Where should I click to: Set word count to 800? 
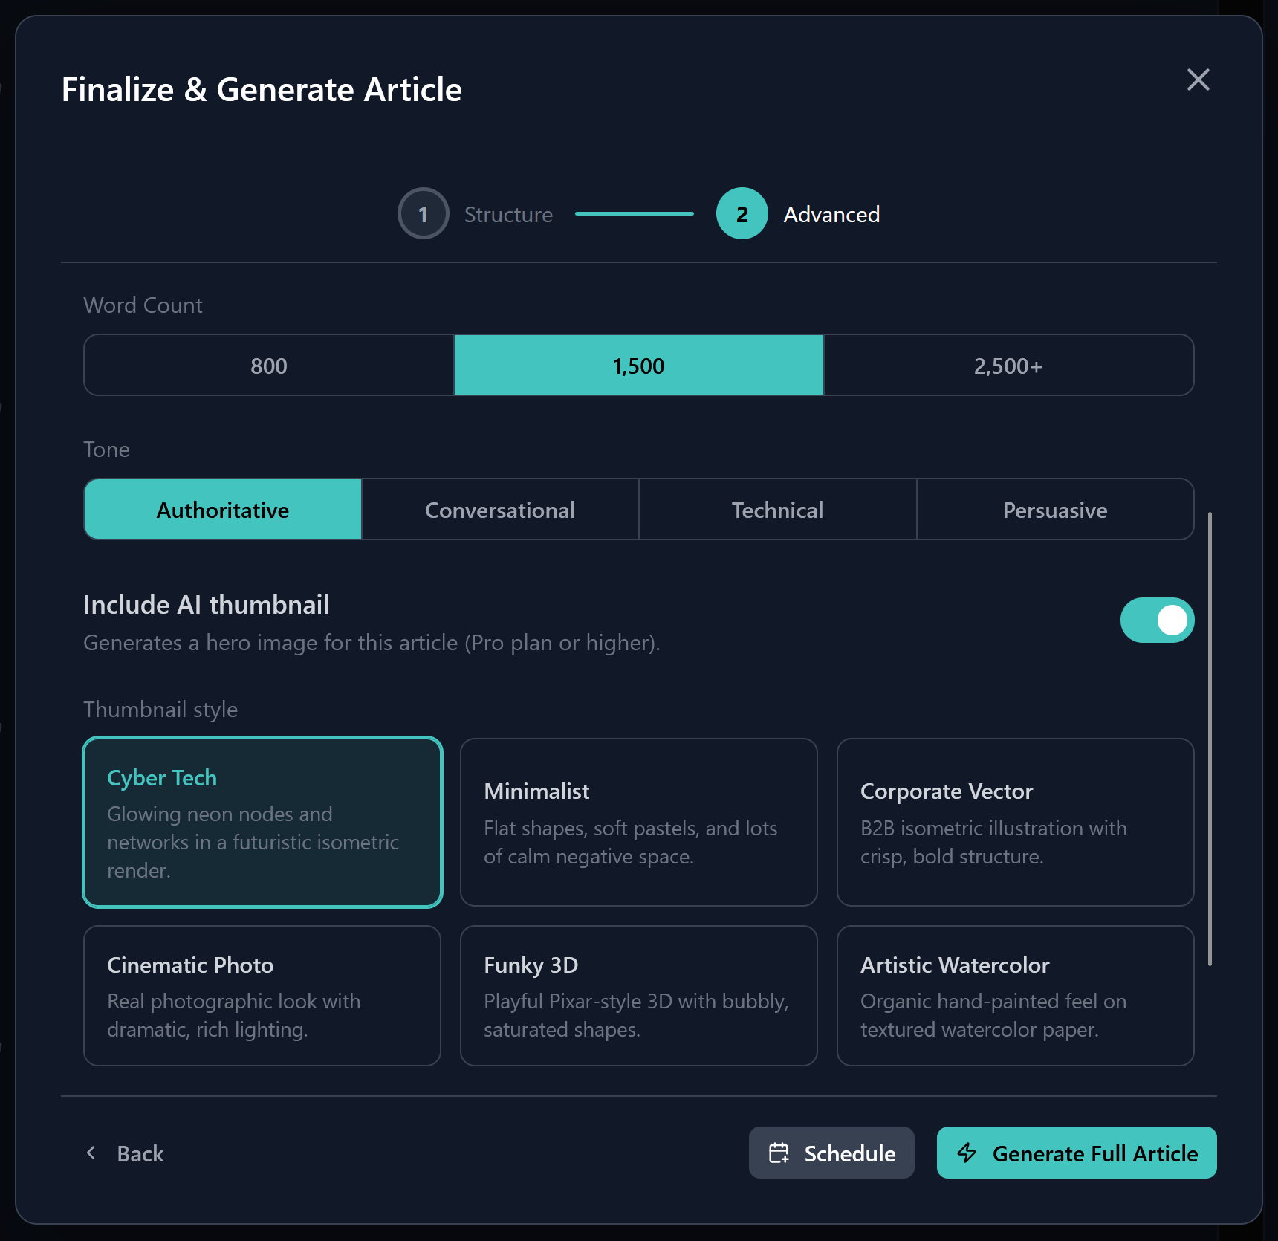pos(269,365)
